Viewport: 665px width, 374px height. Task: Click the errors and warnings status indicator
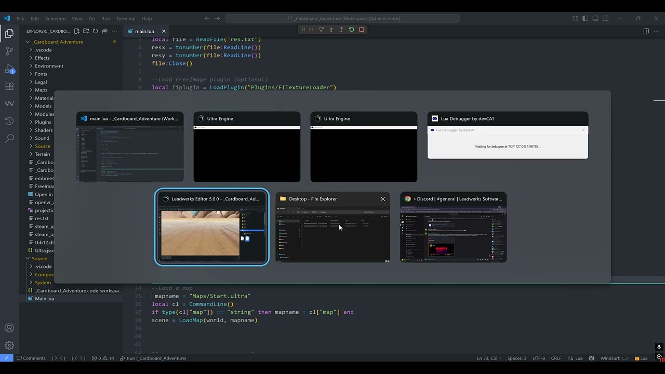point(103,358)
